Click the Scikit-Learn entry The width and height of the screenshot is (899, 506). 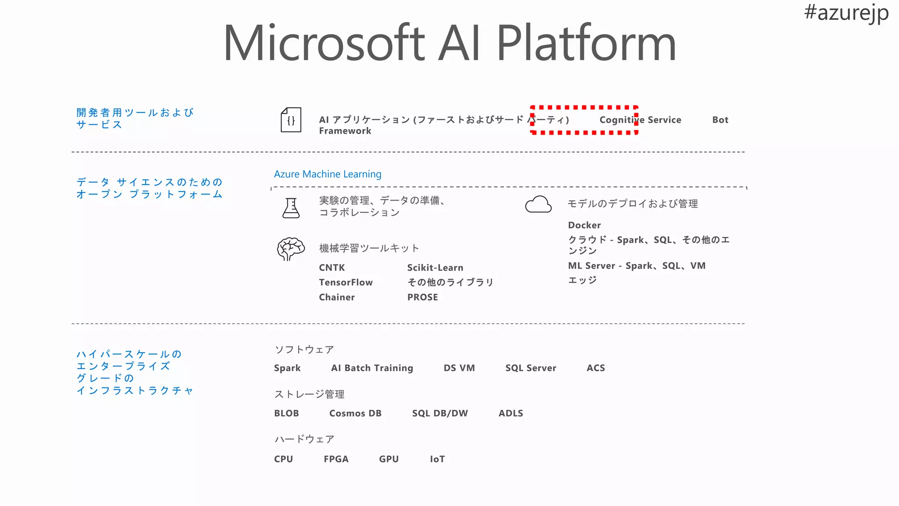pos(435,267)
